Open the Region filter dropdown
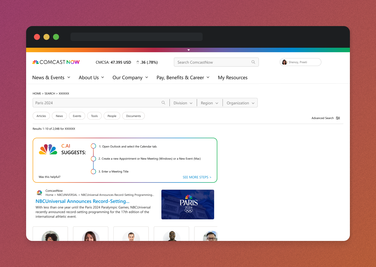The image size is (376, 267). point(209,103)
